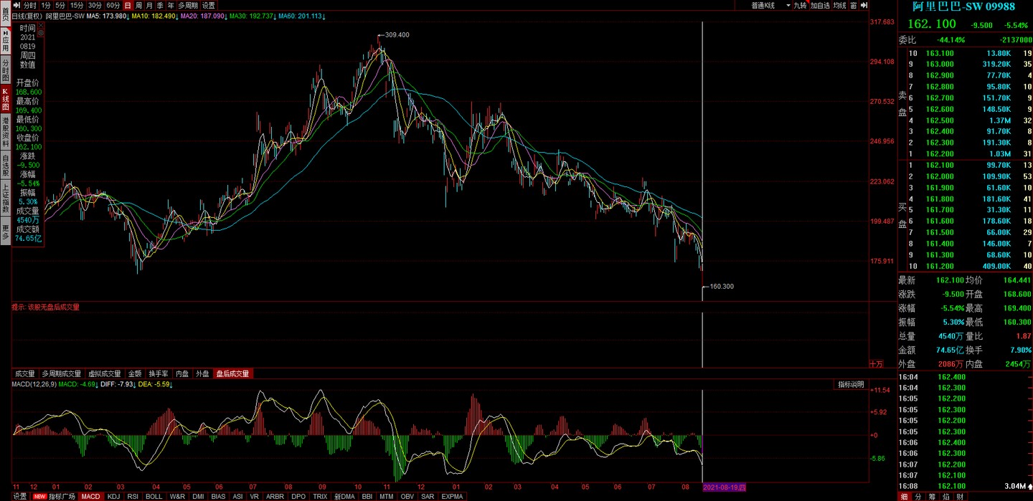Select the BOLL indicator tab

coord(154,496)
